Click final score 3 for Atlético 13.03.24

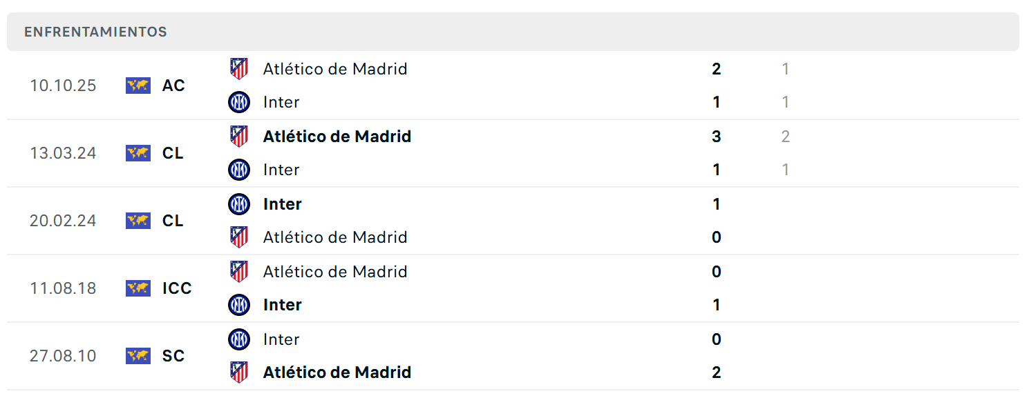tap(716, 137)
